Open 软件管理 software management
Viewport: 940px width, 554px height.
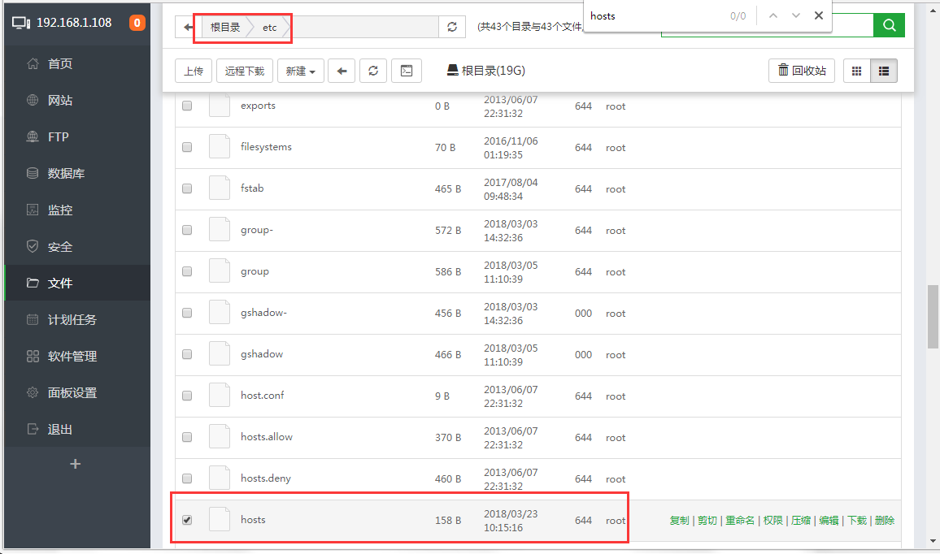72,356
